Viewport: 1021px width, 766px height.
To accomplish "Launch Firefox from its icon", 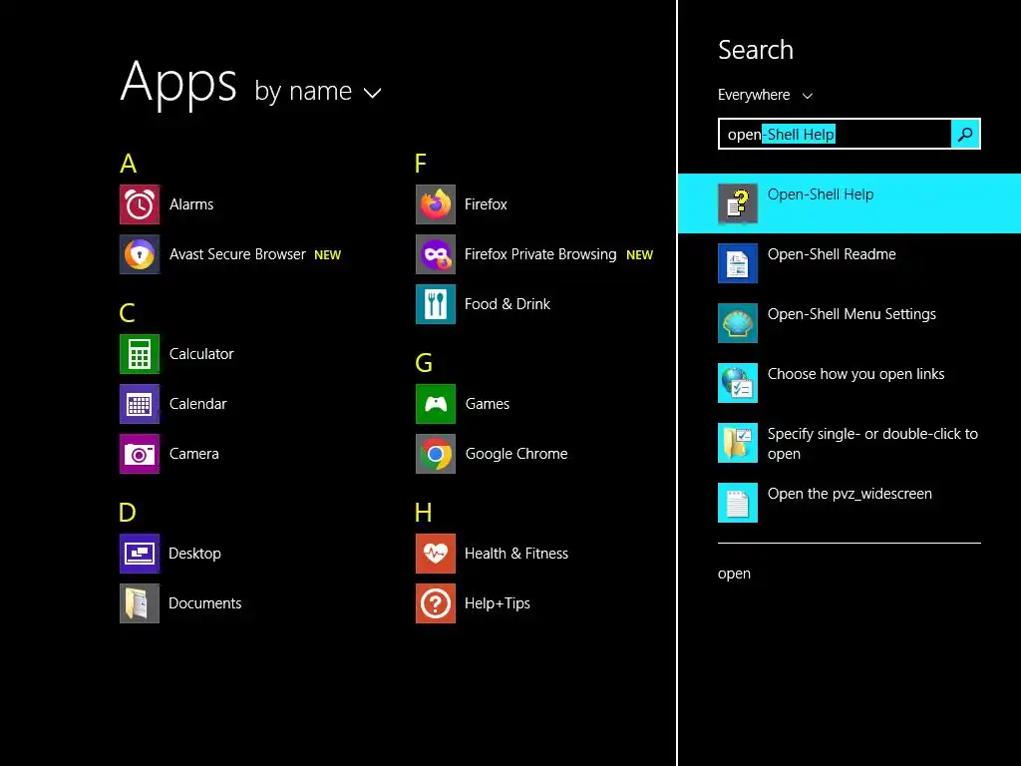I will click(436, 204).
